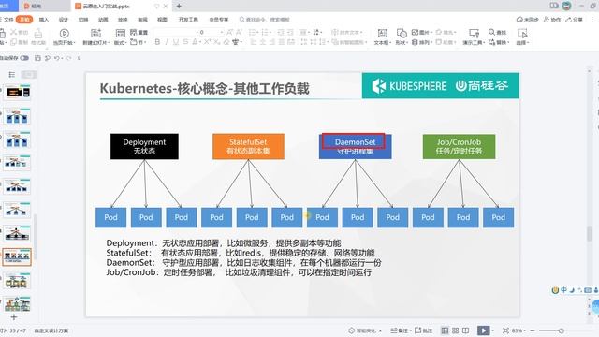Toggle the Notes pane in status bar
The height and width of the screenshot is (337, 599).
click(400, 330)
